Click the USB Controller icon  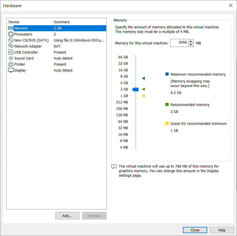11,52
